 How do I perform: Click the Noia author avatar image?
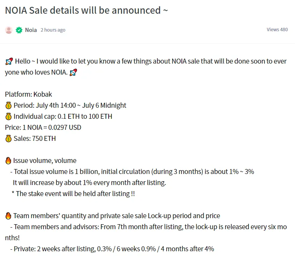[x=9, y=30]
